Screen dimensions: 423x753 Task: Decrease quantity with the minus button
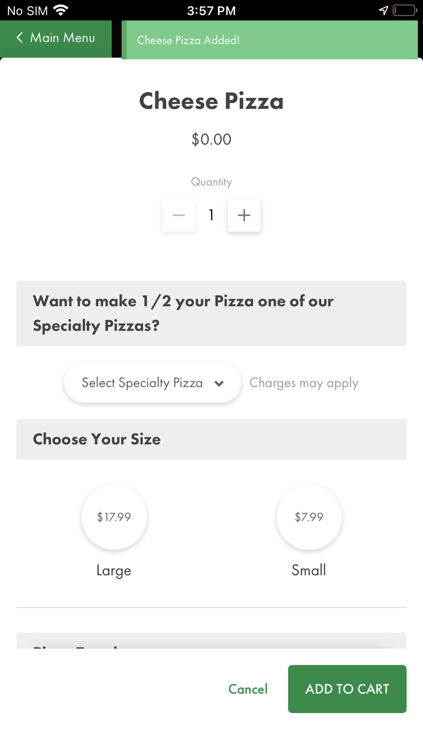179,215
